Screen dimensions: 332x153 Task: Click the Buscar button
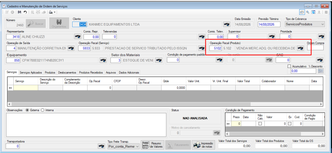(x=36, y=24)
